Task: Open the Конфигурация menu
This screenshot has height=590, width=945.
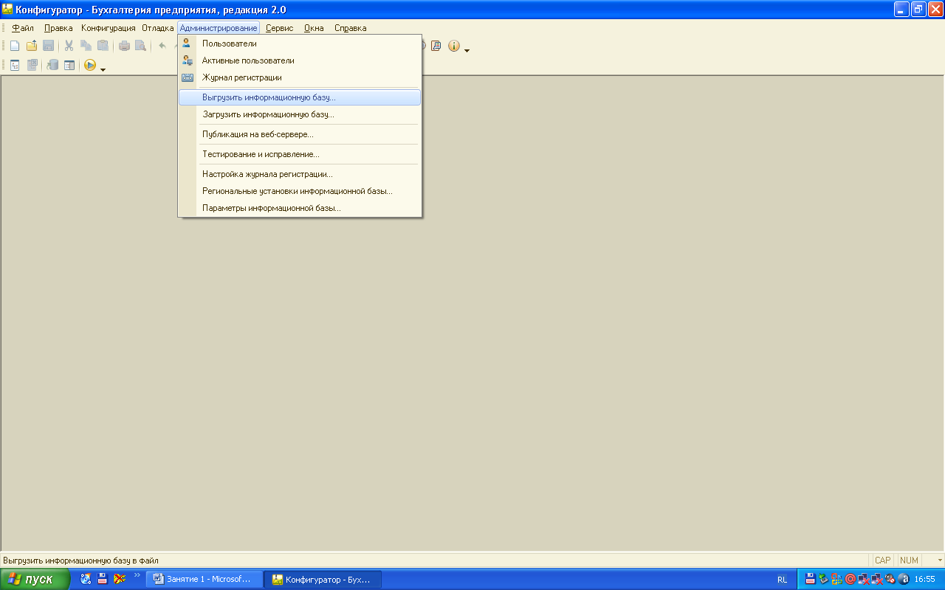Action: [x=109, y=28]
